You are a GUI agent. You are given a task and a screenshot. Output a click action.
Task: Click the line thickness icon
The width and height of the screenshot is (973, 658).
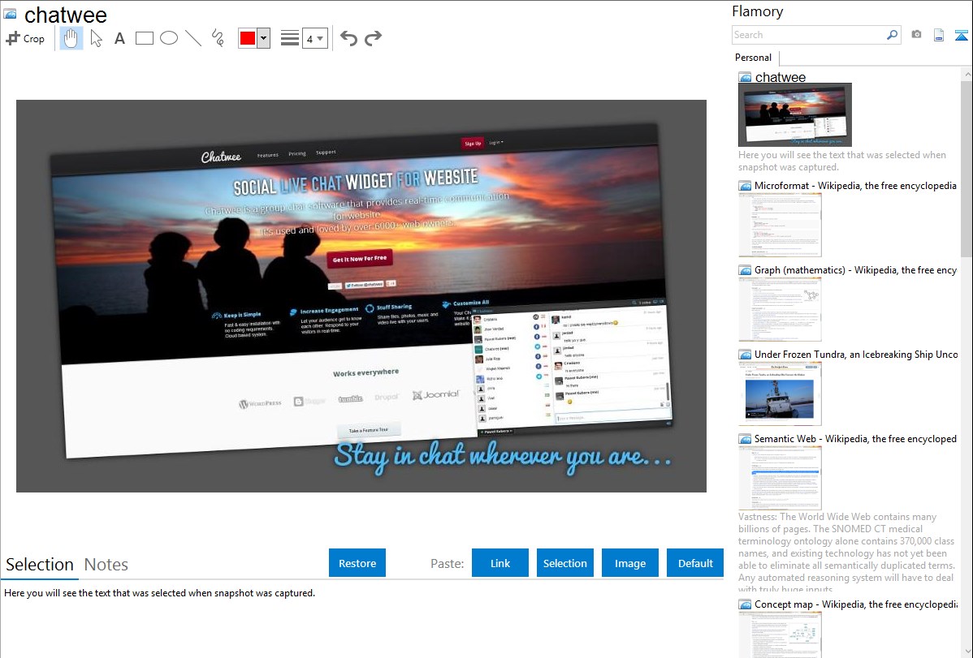(289, 38)
